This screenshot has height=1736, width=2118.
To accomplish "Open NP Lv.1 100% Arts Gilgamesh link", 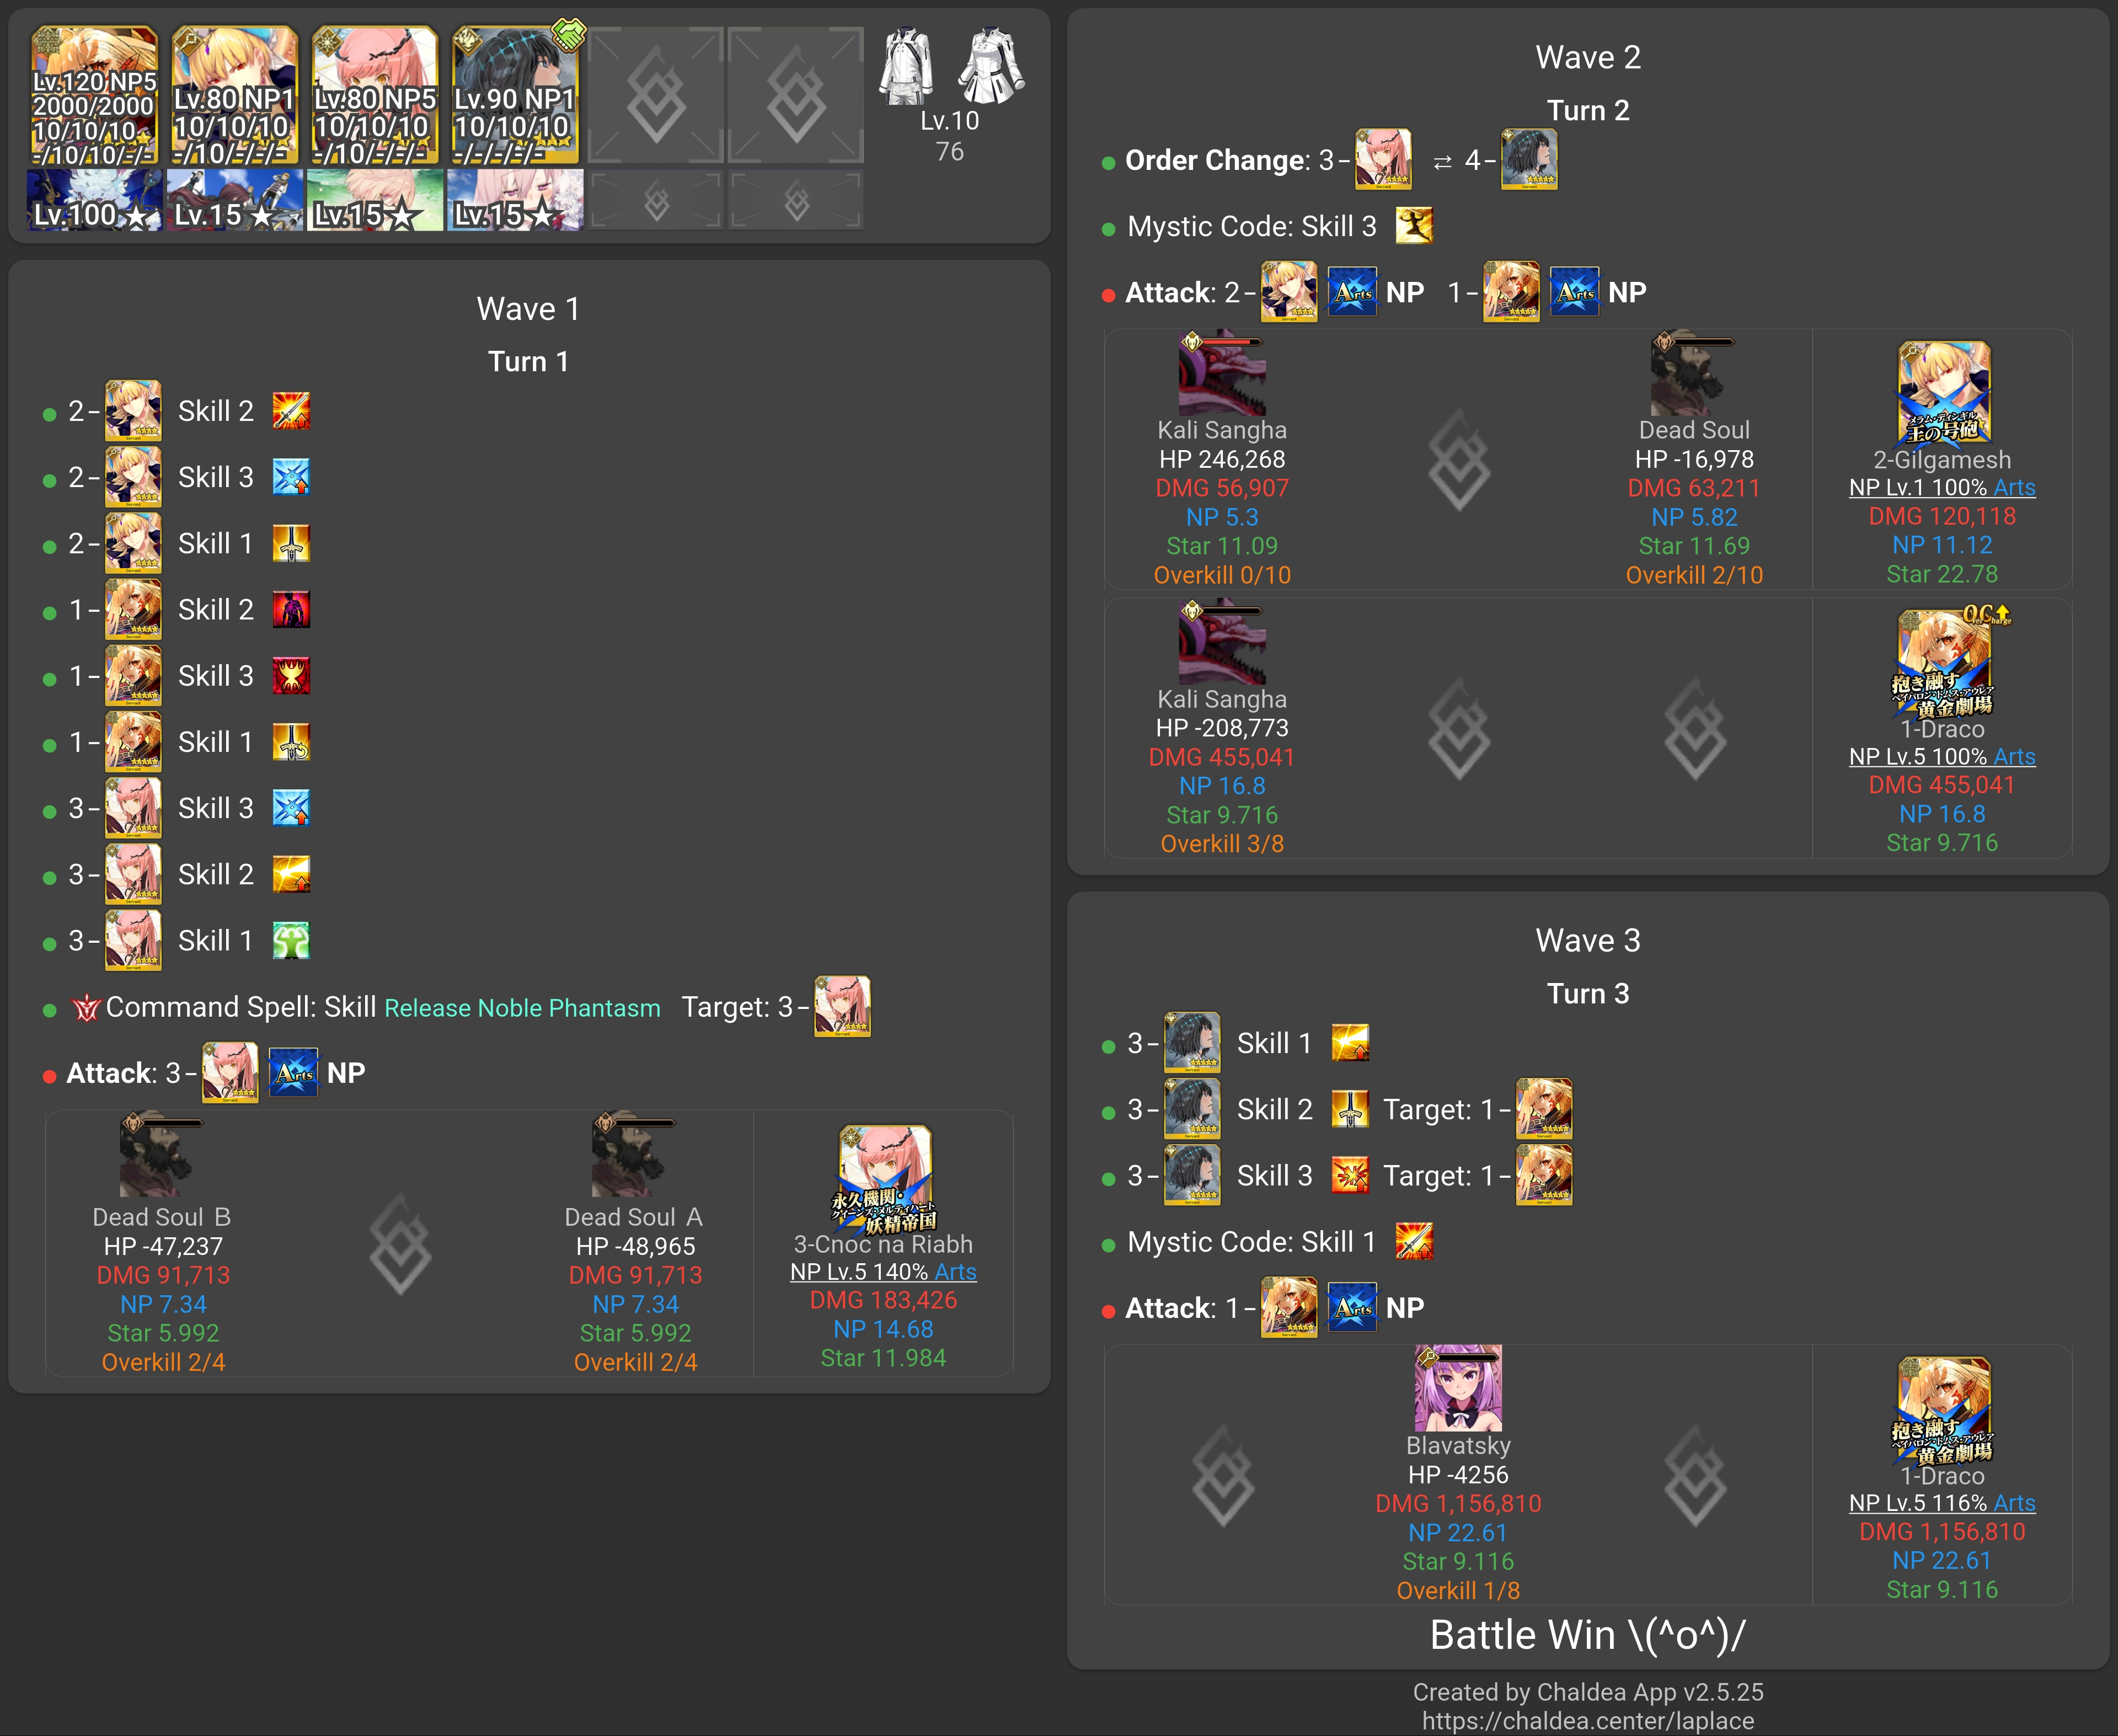I will point(1941,488).
